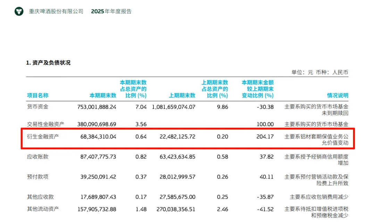Click the 项目名称 column header

pos(37,96)
